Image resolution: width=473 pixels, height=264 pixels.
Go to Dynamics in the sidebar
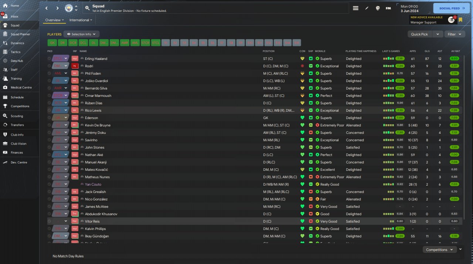pos(17,43)
